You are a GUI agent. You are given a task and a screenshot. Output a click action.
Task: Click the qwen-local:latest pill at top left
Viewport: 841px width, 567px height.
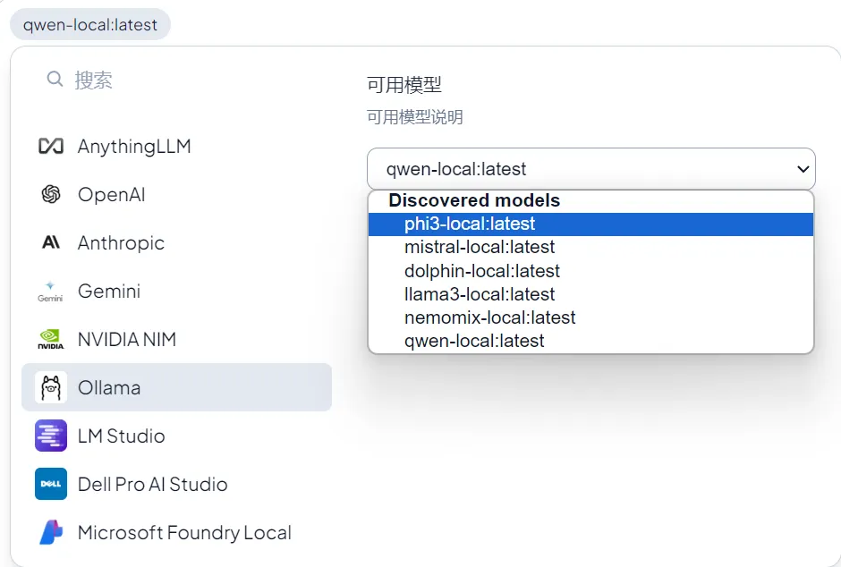click(90, 25)
